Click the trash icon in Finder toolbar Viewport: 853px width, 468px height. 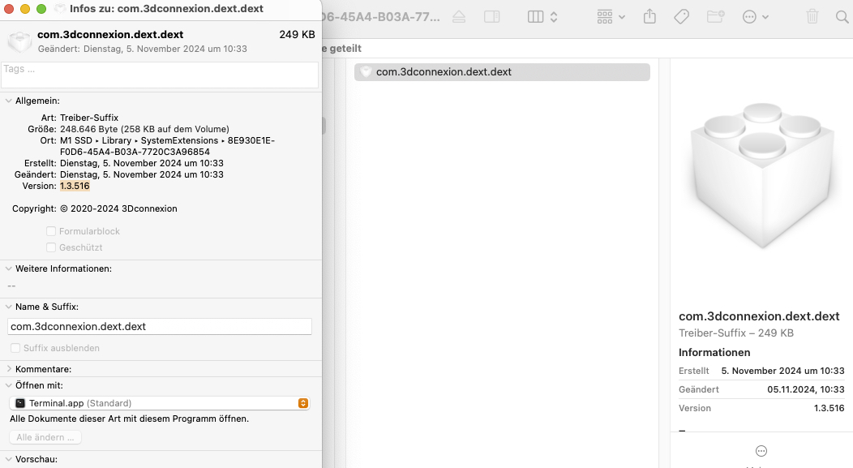coord(812,17)
